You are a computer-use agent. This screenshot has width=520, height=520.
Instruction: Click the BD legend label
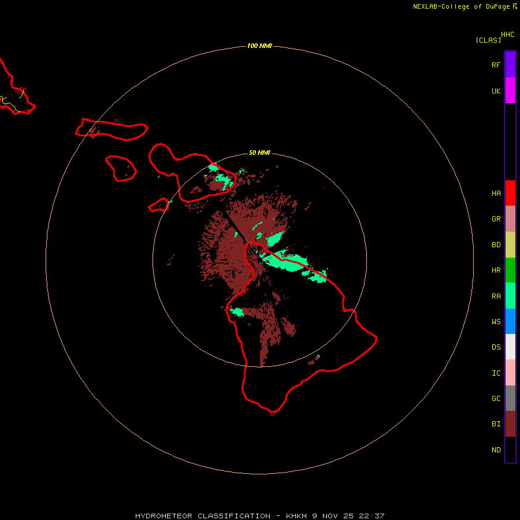(496, 245)
